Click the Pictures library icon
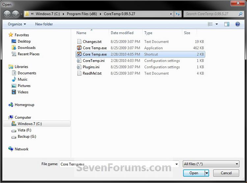Viewport: 247px width, 183px height. point(14,86)
